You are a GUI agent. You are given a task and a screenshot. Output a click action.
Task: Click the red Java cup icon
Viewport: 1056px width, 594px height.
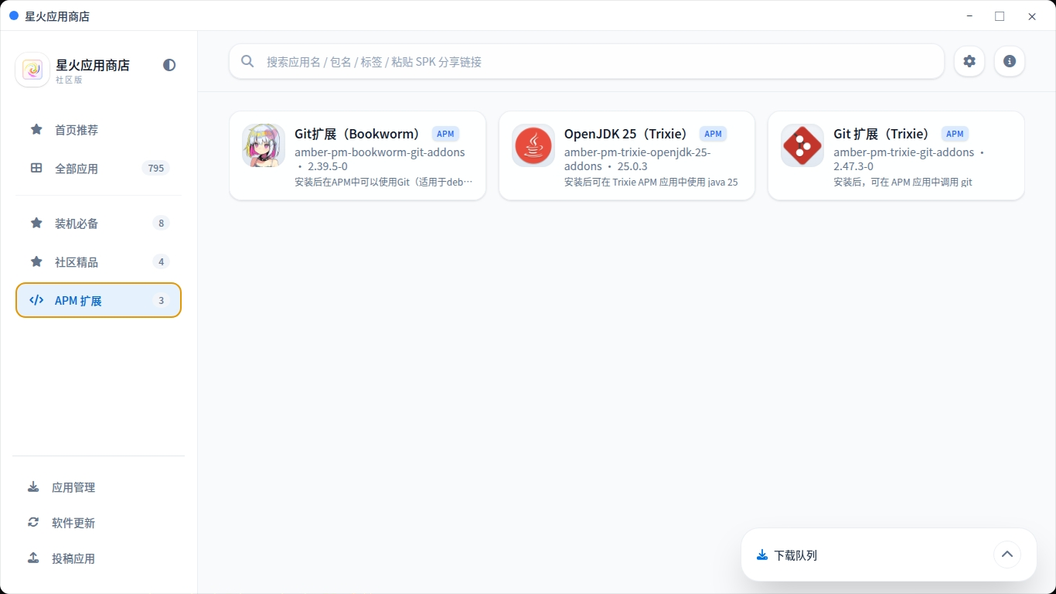click(533, 145)
